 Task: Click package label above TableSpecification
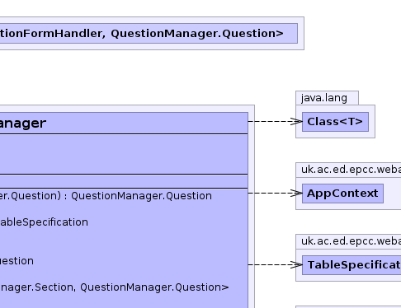click(351, 241)
